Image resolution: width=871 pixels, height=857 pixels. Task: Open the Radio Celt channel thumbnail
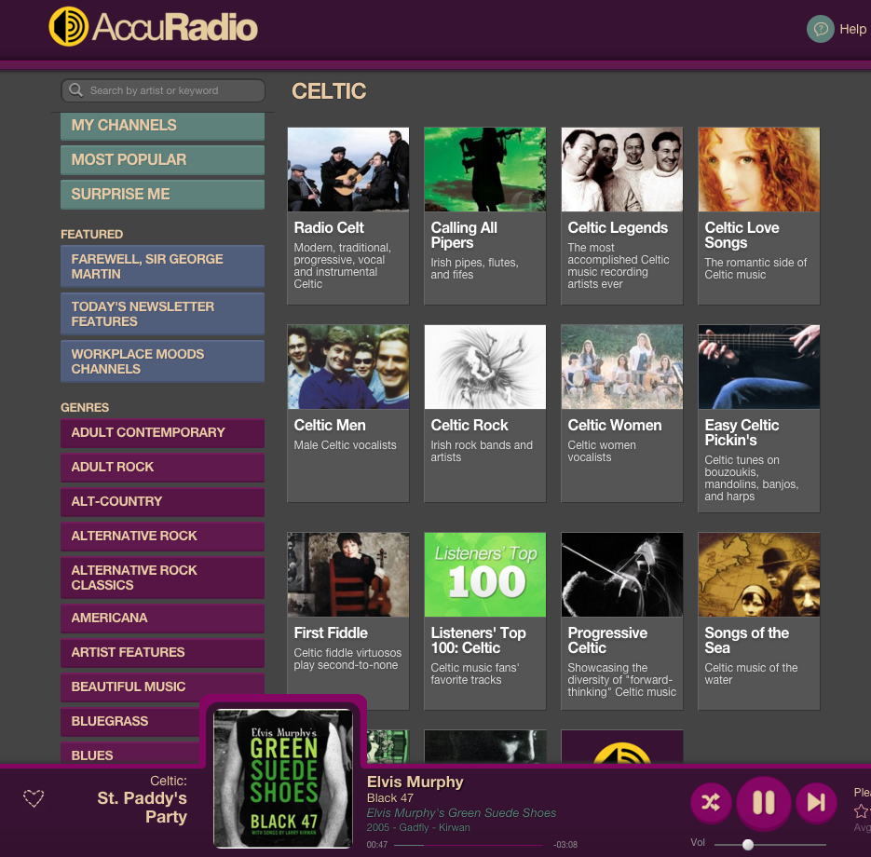[347, 170]
